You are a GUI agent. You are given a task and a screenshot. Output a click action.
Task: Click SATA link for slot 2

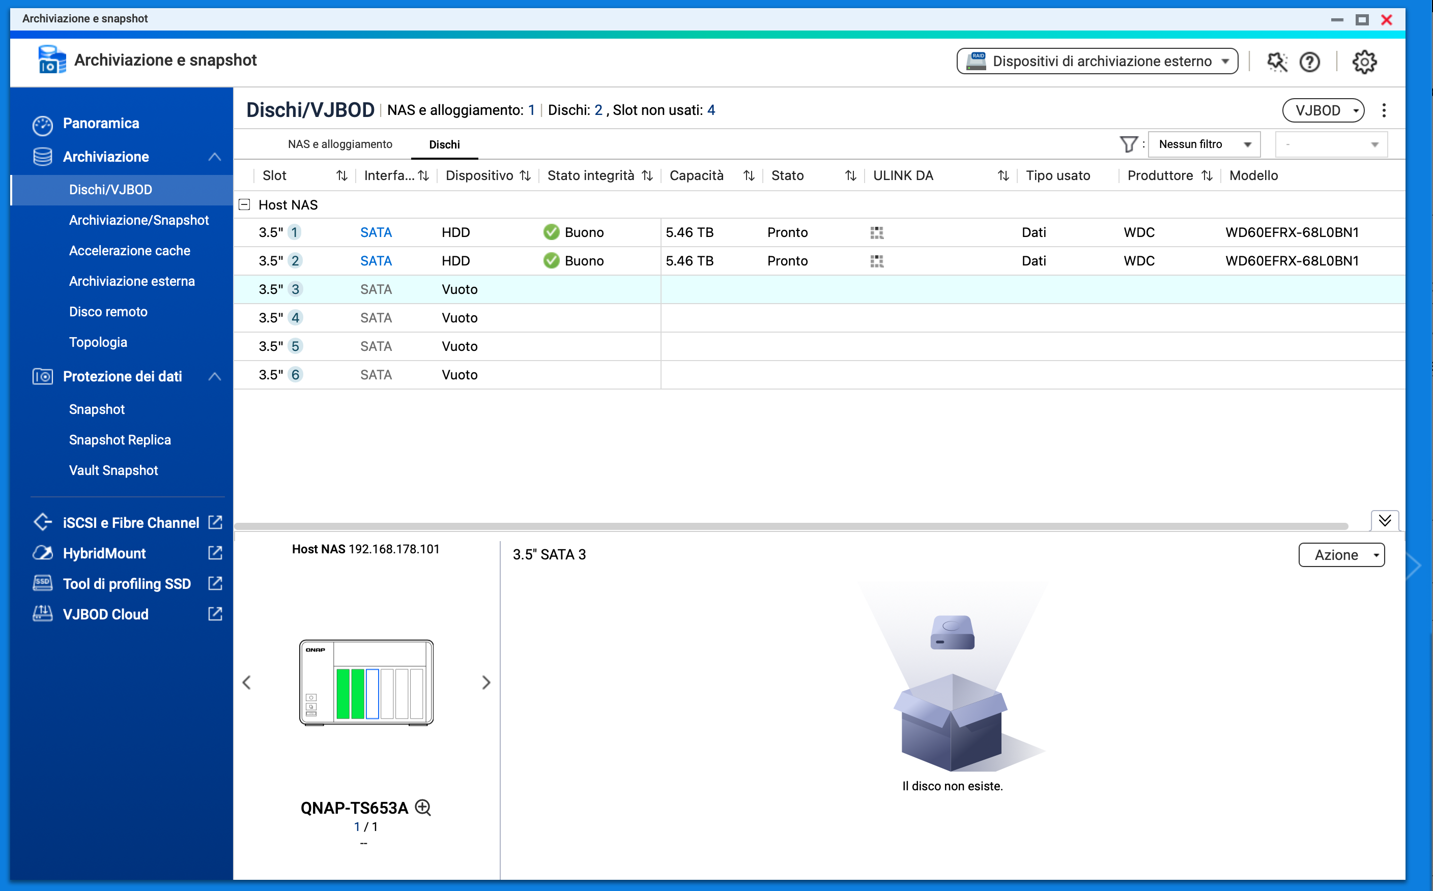(376, 261)
